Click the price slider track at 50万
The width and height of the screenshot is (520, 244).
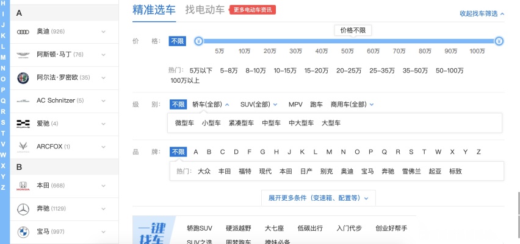[347, 41]
